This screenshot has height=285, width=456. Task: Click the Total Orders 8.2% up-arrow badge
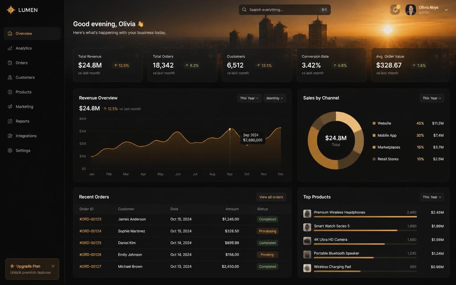(192, 65)
